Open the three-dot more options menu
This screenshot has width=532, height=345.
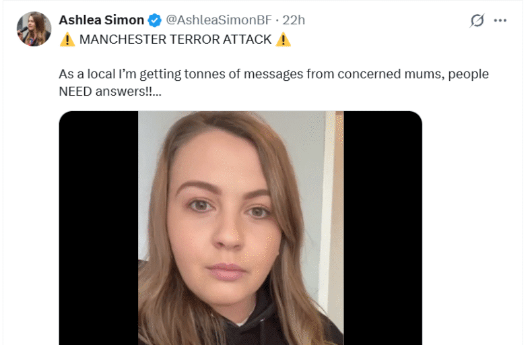(x=500, y=20)
